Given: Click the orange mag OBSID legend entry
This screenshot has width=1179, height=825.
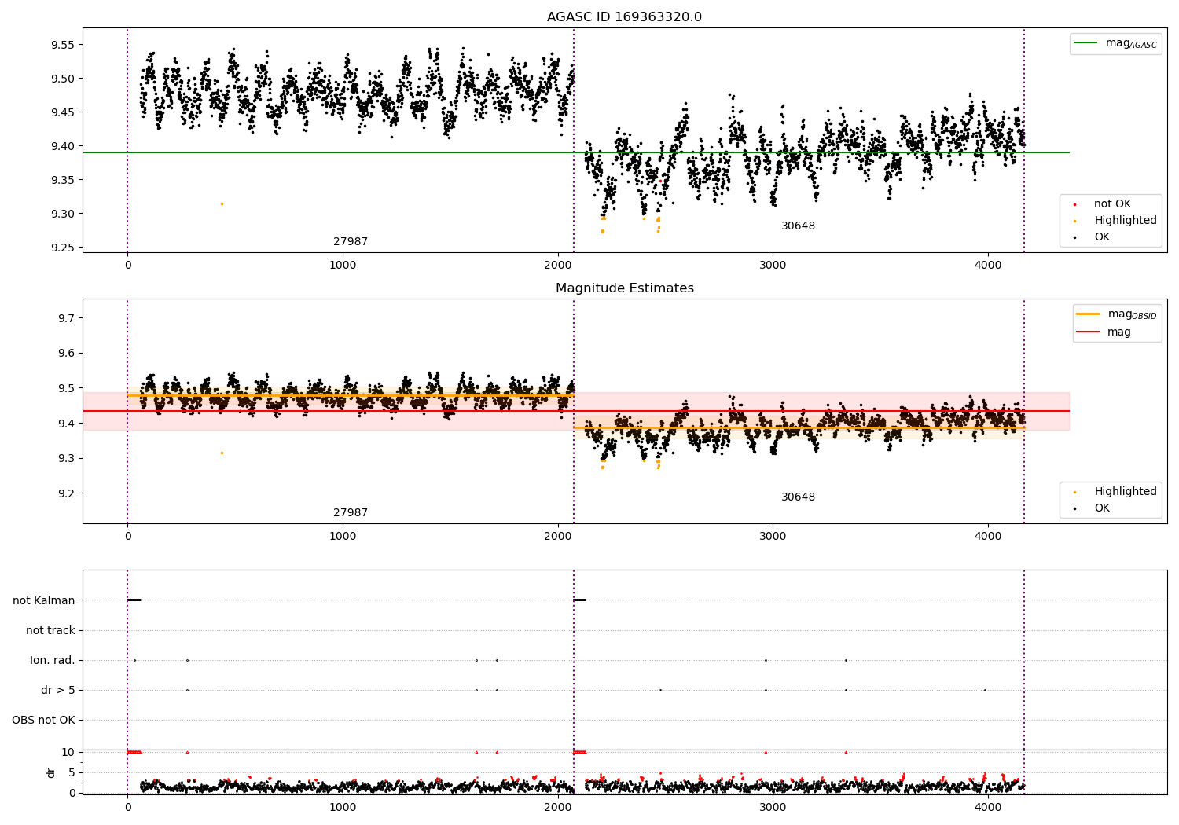Looking at the screenshot, I should (1116, 314).
